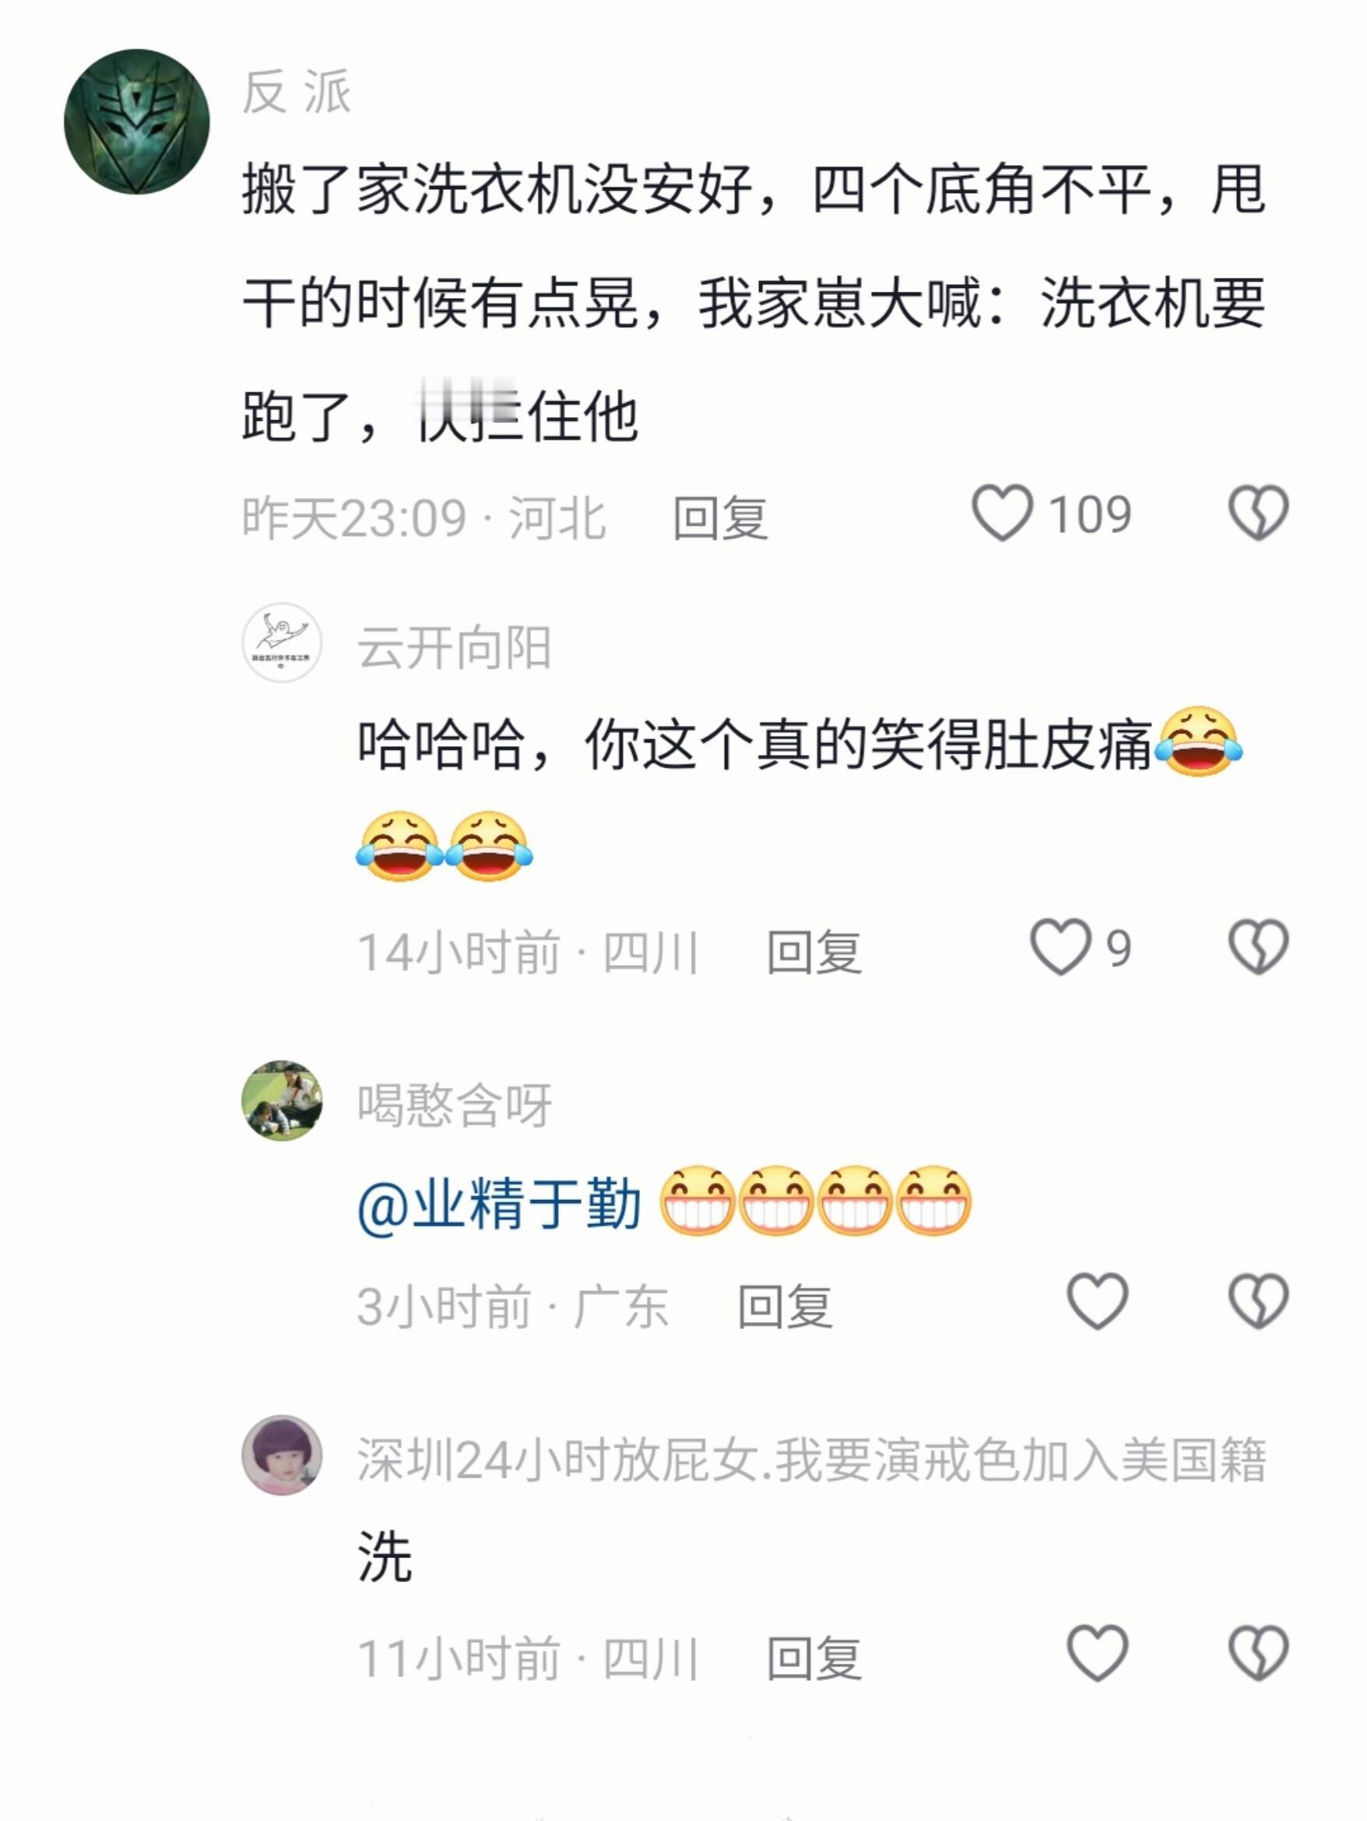
Task: Like the 反派 comment with 109 likes
Action: [x=1002, y=514]
